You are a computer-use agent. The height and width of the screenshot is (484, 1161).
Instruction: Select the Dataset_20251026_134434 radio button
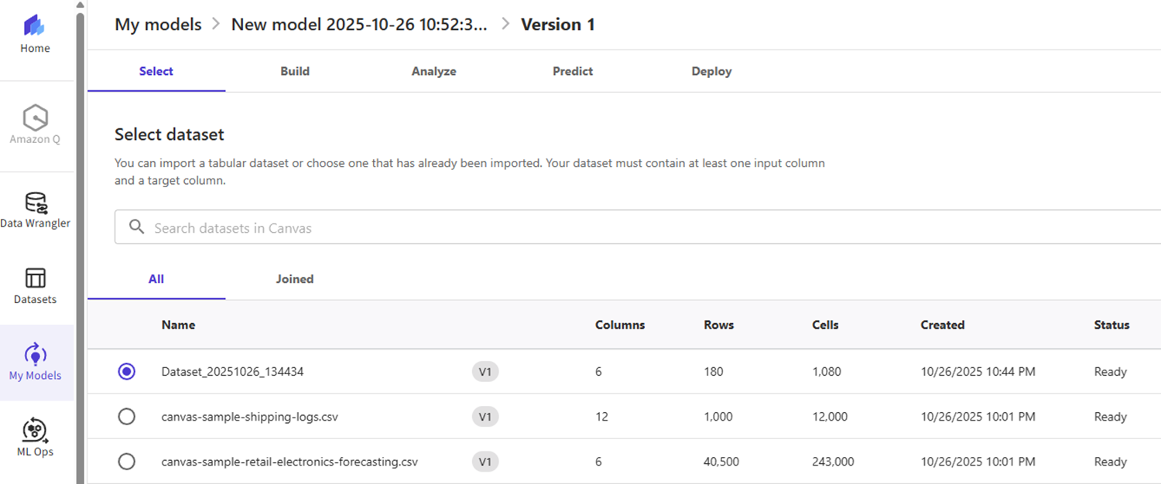pos(127,372)
